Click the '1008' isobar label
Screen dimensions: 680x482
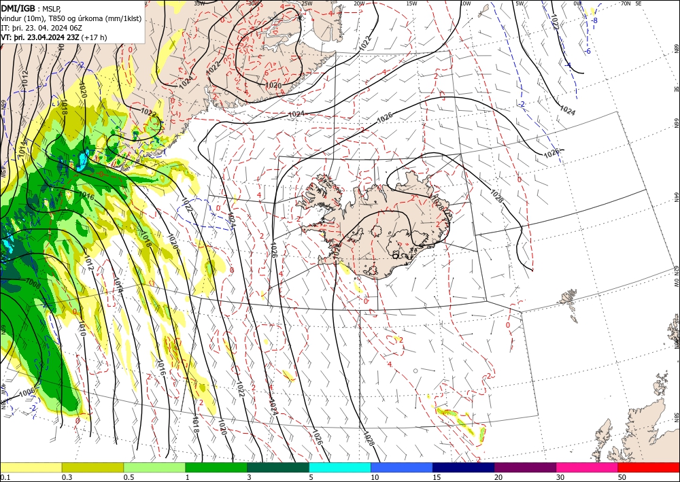(x=33, y=283)
